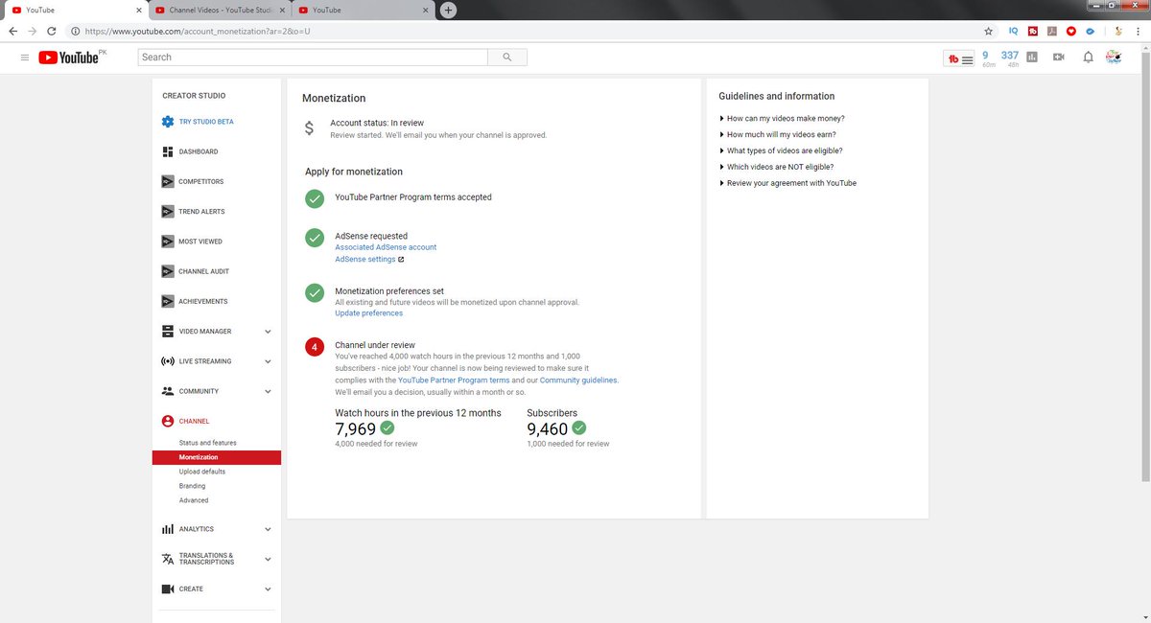Open the YouTube Partner Program terms link

454,381
